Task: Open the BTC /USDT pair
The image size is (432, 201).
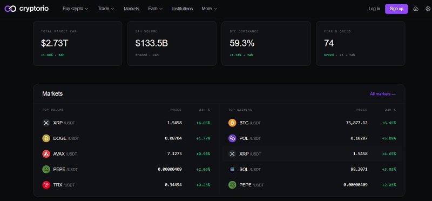Action: [x=312, y=123]
